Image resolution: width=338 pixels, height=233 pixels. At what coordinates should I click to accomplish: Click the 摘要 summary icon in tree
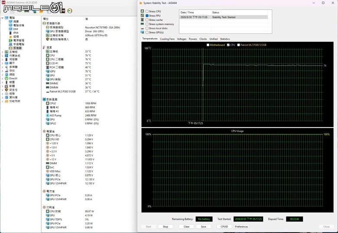[10, 22]
